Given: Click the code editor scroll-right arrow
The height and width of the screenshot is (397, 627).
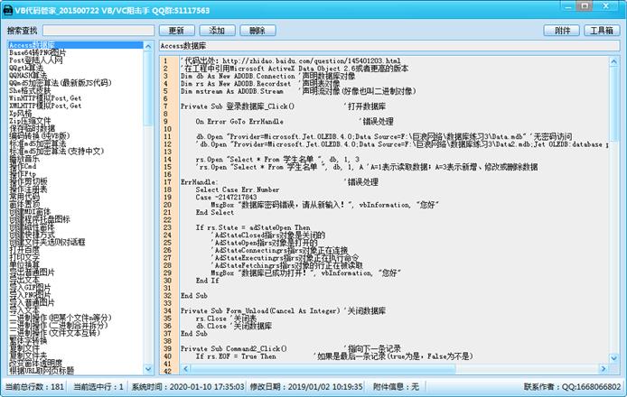Looking at the screenshot, I should point(604,369).
